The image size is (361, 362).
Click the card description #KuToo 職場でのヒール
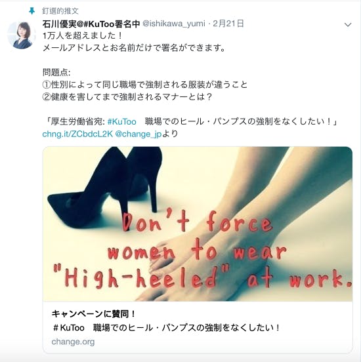coord(165,328)
